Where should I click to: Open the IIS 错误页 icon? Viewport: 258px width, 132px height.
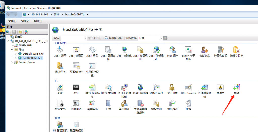tap(220, 89)
